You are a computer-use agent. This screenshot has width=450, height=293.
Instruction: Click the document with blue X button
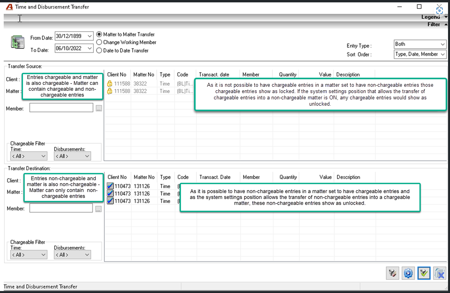pyautogui.click(x=440, y=273)
